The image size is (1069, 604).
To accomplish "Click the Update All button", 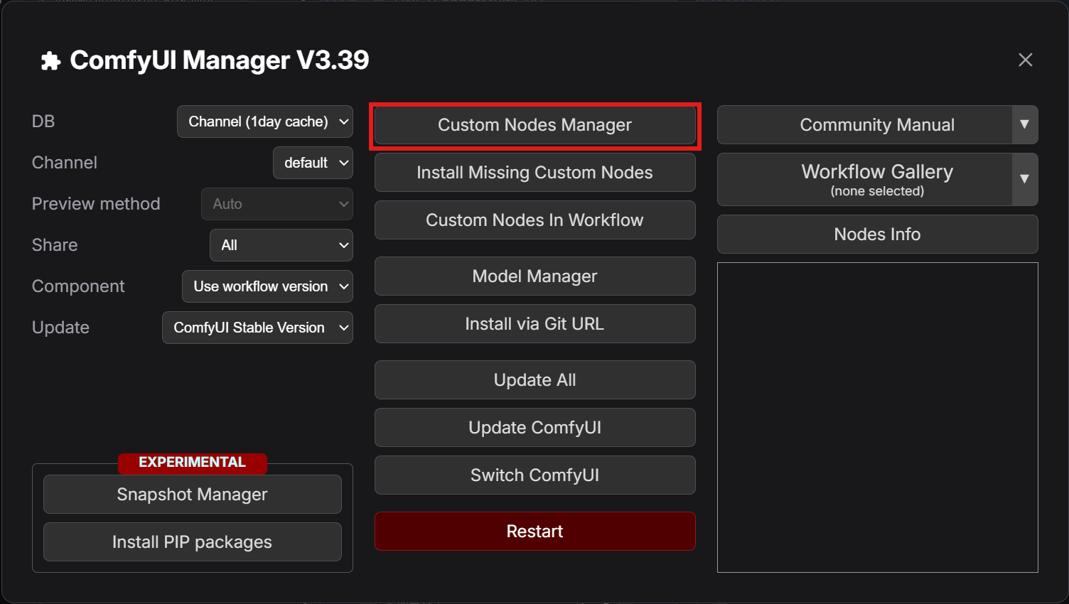I will pyautogui.click(x=534, y=380).
